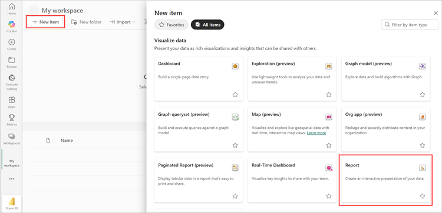Viewport: 442px width, 213px height.
Task: Favorite the Graph queryset (preview) star
Action: [235, 145]
